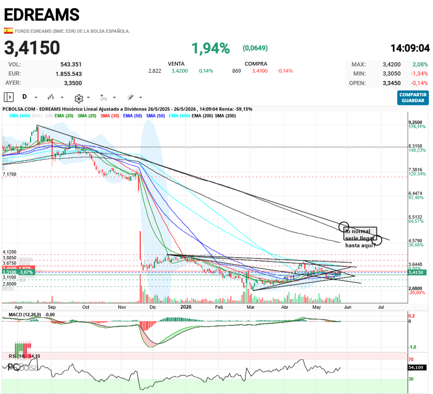Click the EUR value 1.855.543

[x=69, y=74]
